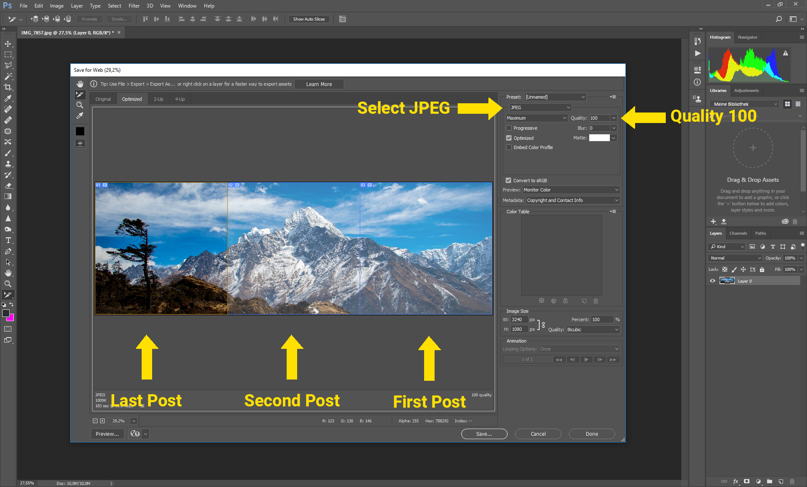
Task: Open the Metadata dropdown
Action: pyautogui.click(x=572, y=200)
